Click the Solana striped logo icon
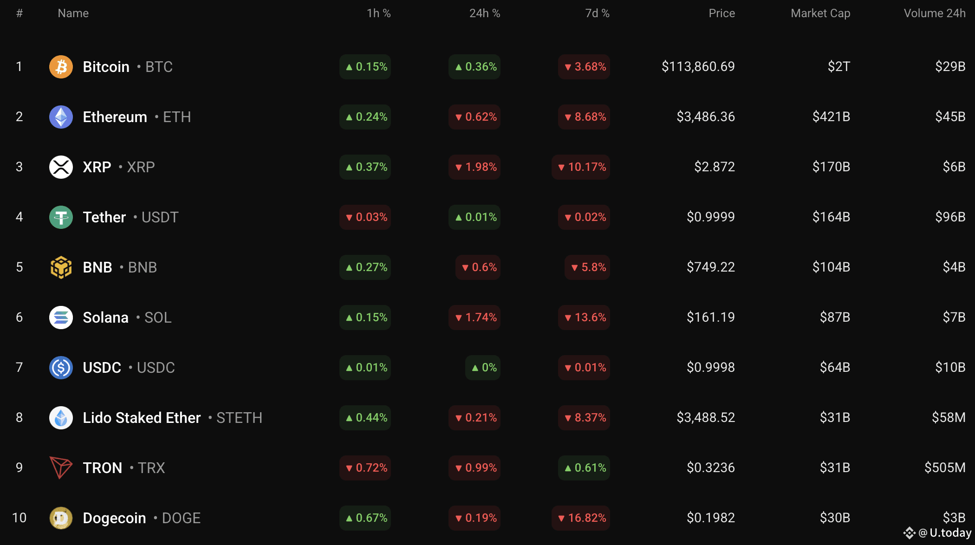 [61, 318]
